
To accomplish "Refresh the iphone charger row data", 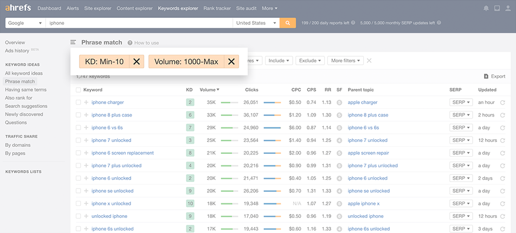I will (502, 102).
